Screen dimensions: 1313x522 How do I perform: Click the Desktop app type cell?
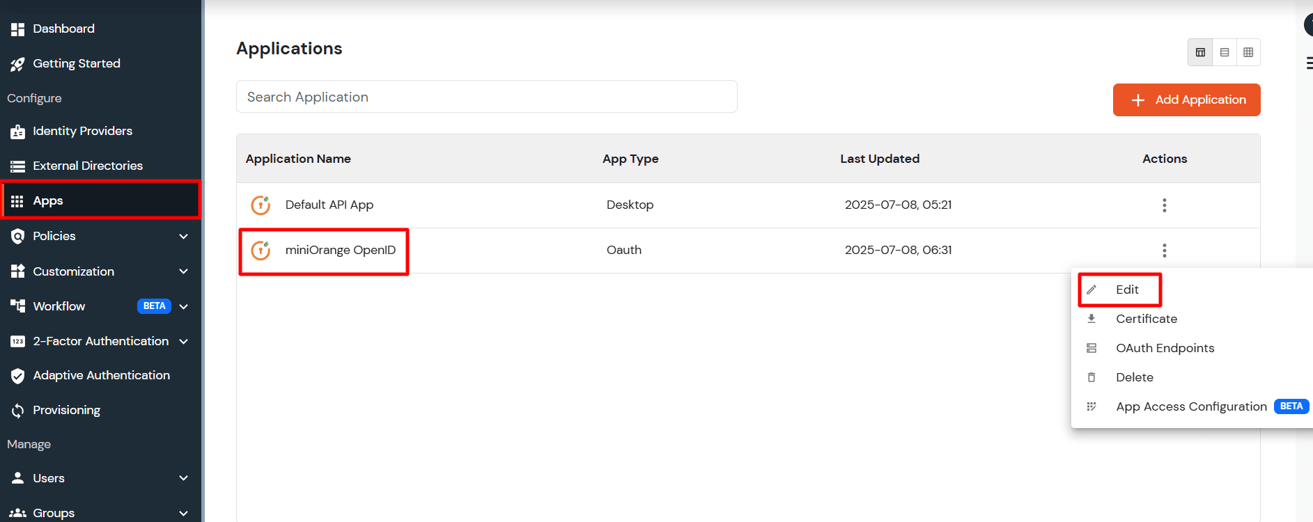630,205
